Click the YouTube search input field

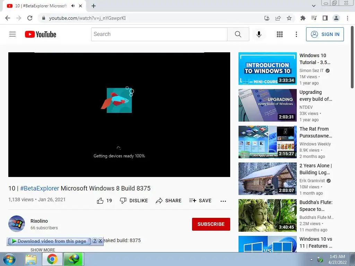coord(159,34)
